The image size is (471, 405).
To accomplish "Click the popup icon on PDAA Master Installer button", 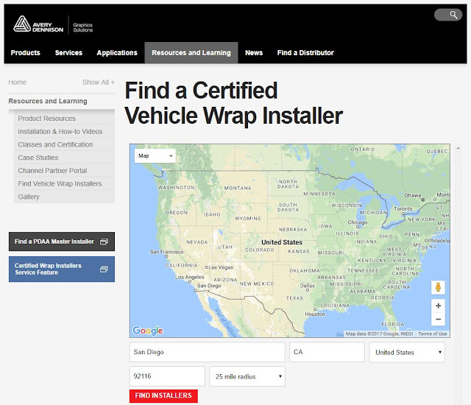I will [x=104, y=242].
